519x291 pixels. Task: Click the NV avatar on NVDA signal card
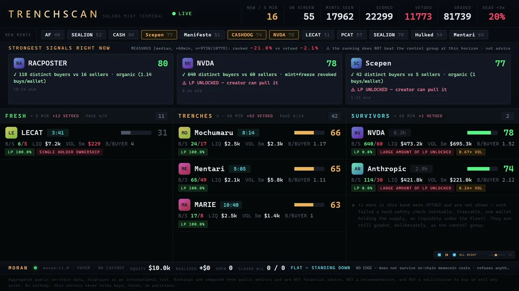[x=188, y=63]
